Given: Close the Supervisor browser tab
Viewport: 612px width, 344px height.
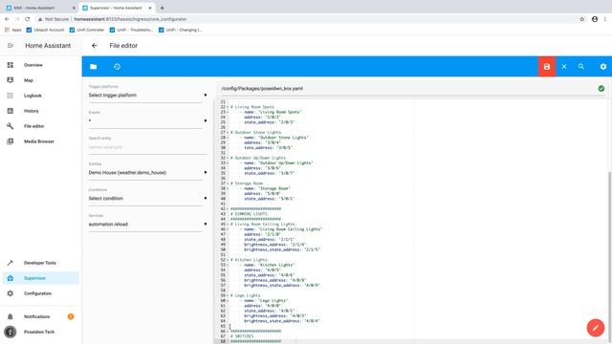Looking at the screenshot, I should click(x=150, y=8).
